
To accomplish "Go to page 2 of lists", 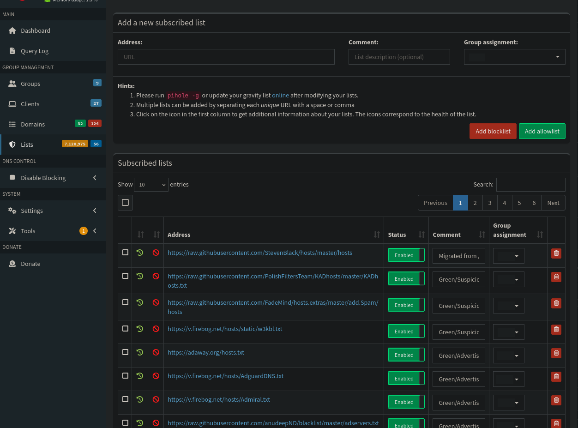I will (x=475, y=203).
